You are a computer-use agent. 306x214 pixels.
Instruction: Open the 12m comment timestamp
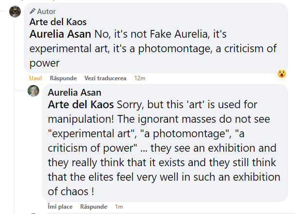coord(140,78)
